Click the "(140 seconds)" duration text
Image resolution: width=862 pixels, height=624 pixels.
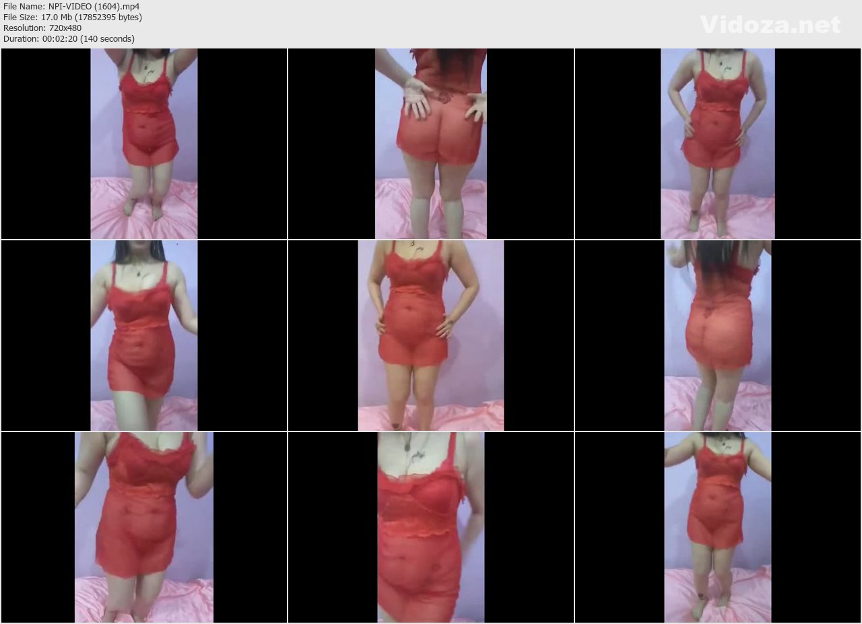tap(107, 39)
